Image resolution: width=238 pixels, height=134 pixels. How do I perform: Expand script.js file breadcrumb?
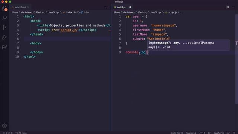171,12
